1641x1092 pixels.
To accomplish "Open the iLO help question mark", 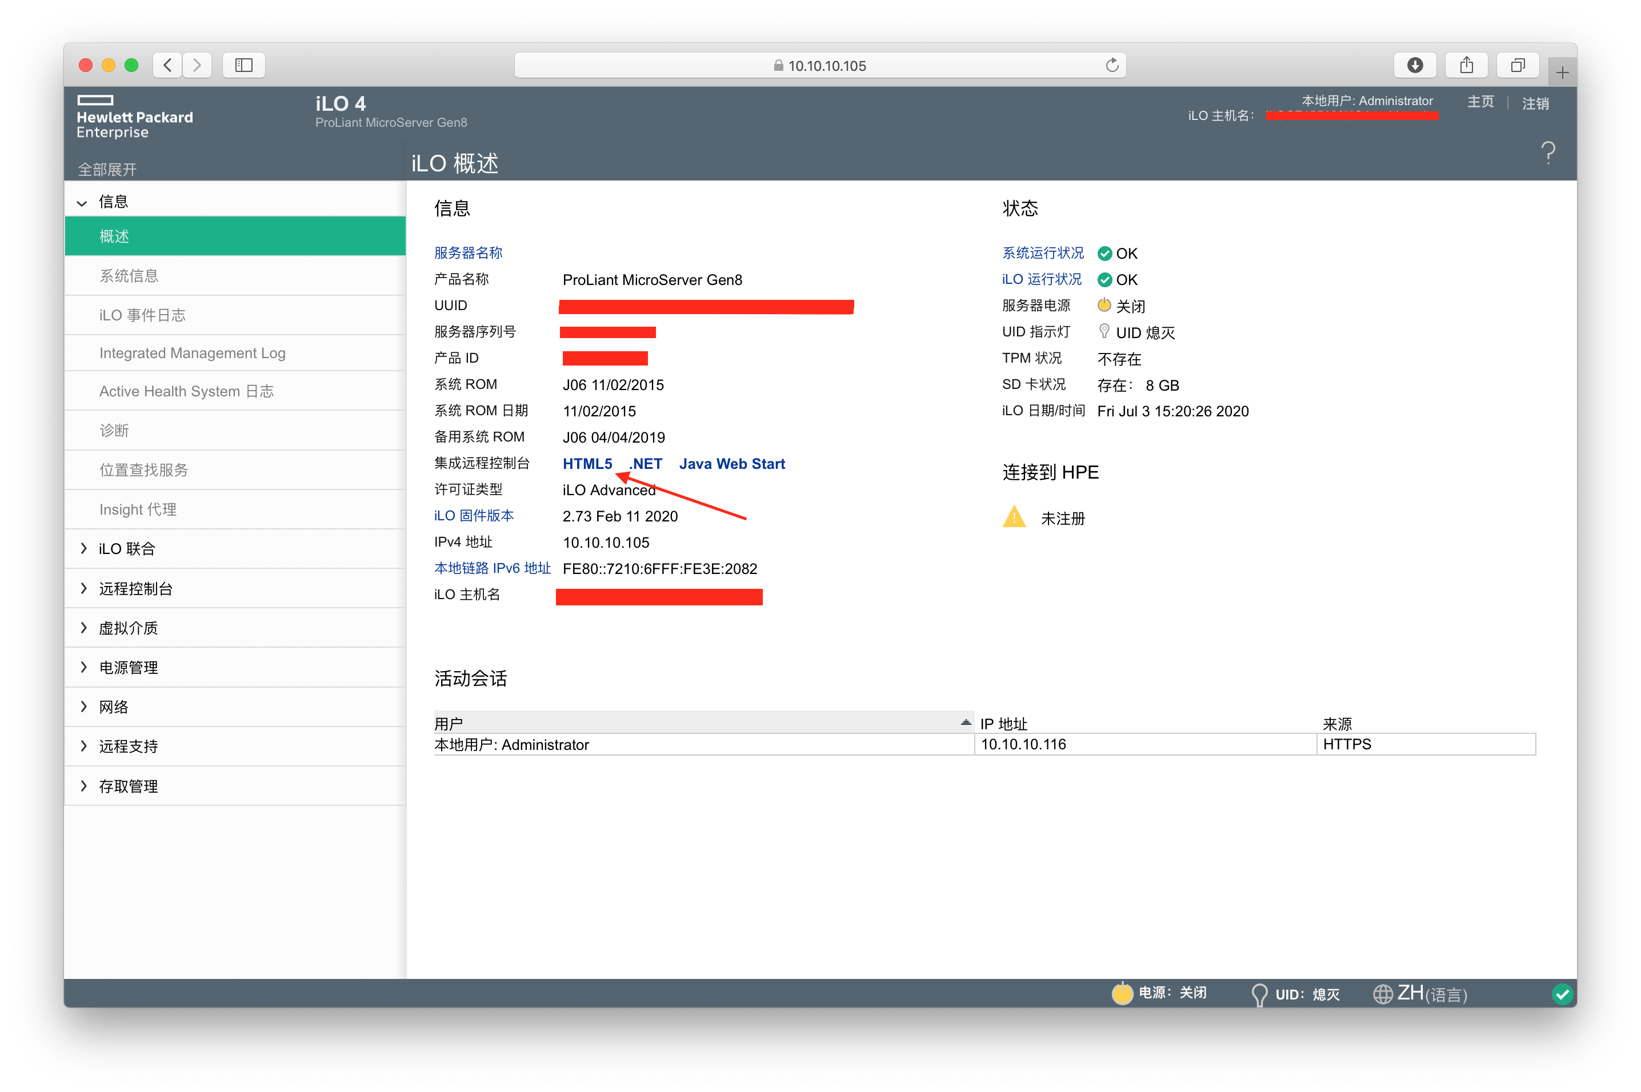I will 1548,152.
